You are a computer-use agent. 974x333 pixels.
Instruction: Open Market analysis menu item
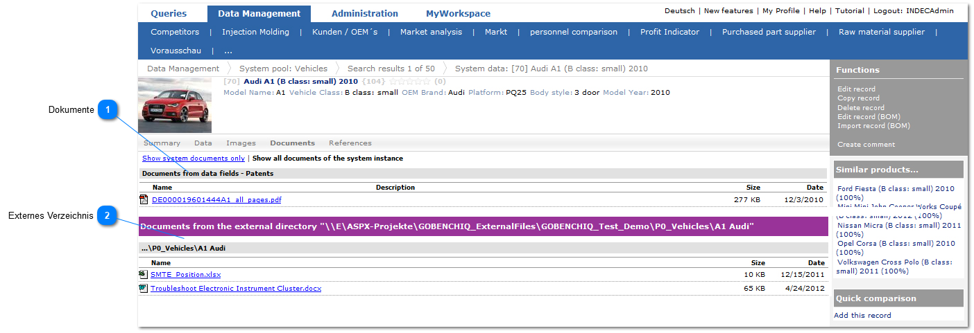coord(431,32)
